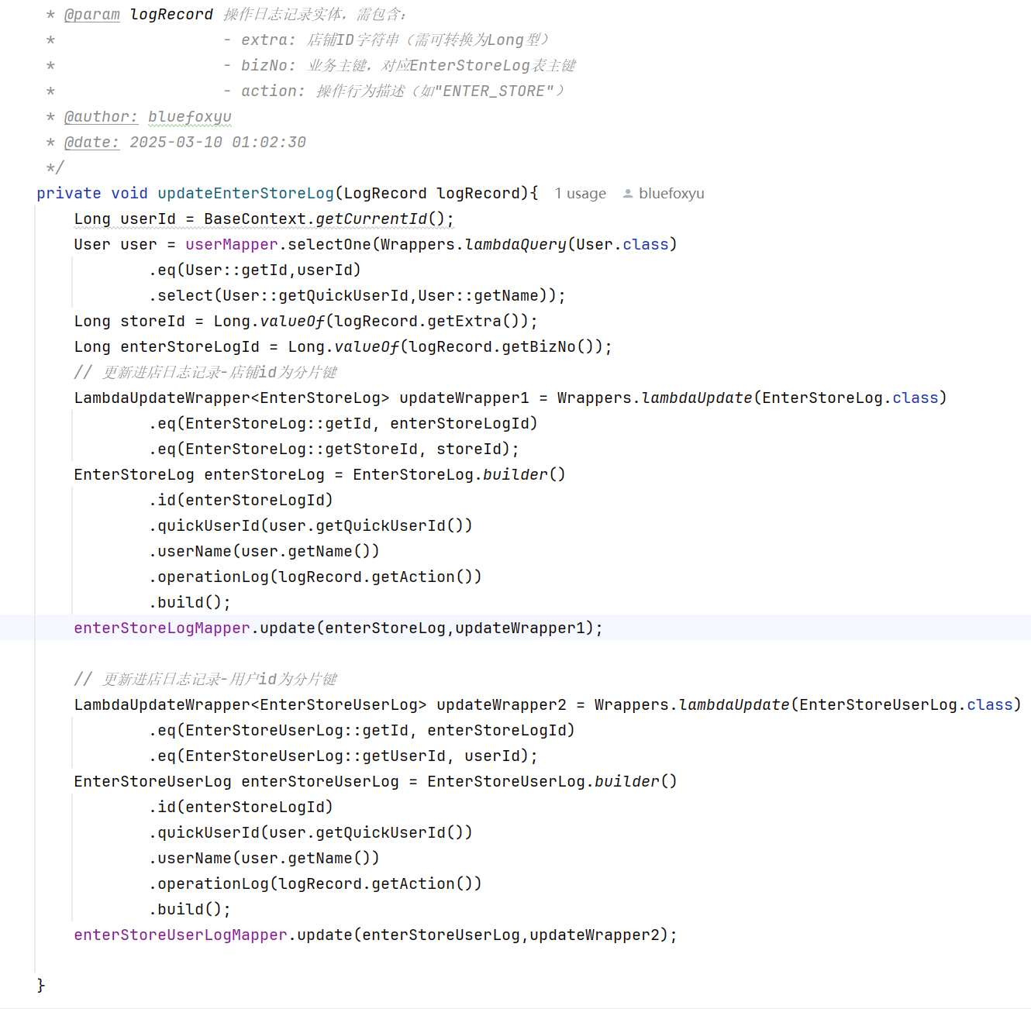The width and height of the screenshot is (1031, 1009).
Task: Click the updateEnterStoreLog method name
Action: pyautogui.click(x=246, y=194)
